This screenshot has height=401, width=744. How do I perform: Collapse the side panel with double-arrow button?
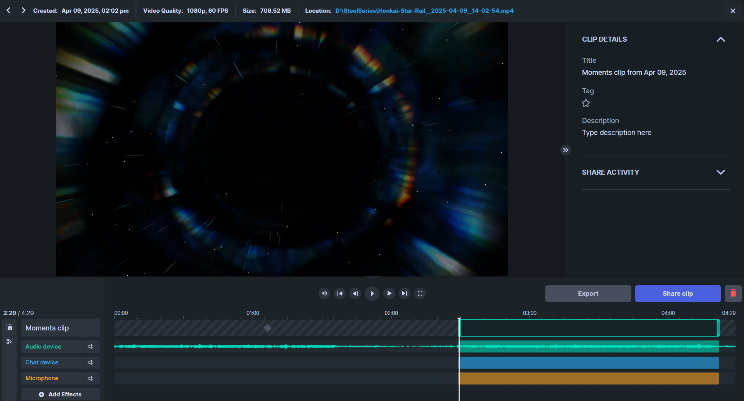[565, 150]
